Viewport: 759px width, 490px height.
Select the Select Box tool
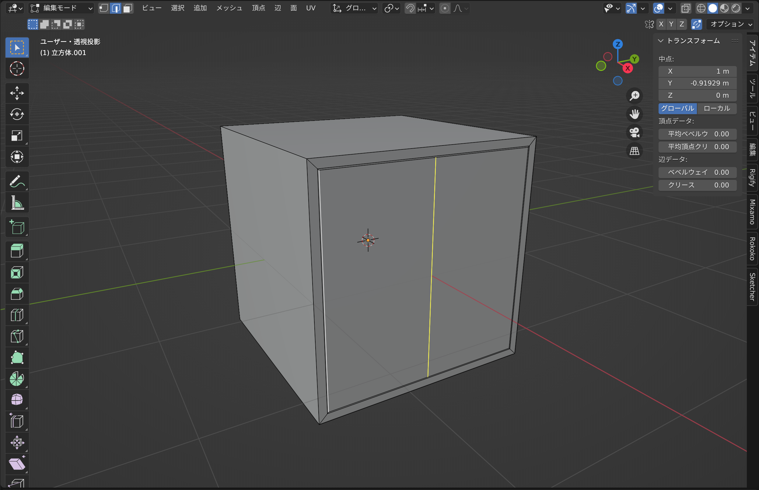tap(17, 47)
